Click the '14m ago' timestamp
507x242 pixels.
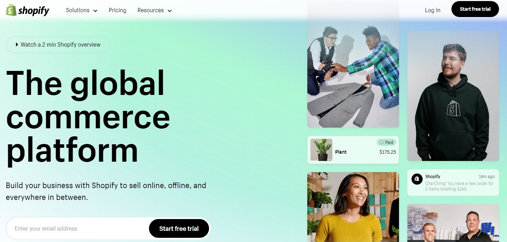click(x=487, y=177)
